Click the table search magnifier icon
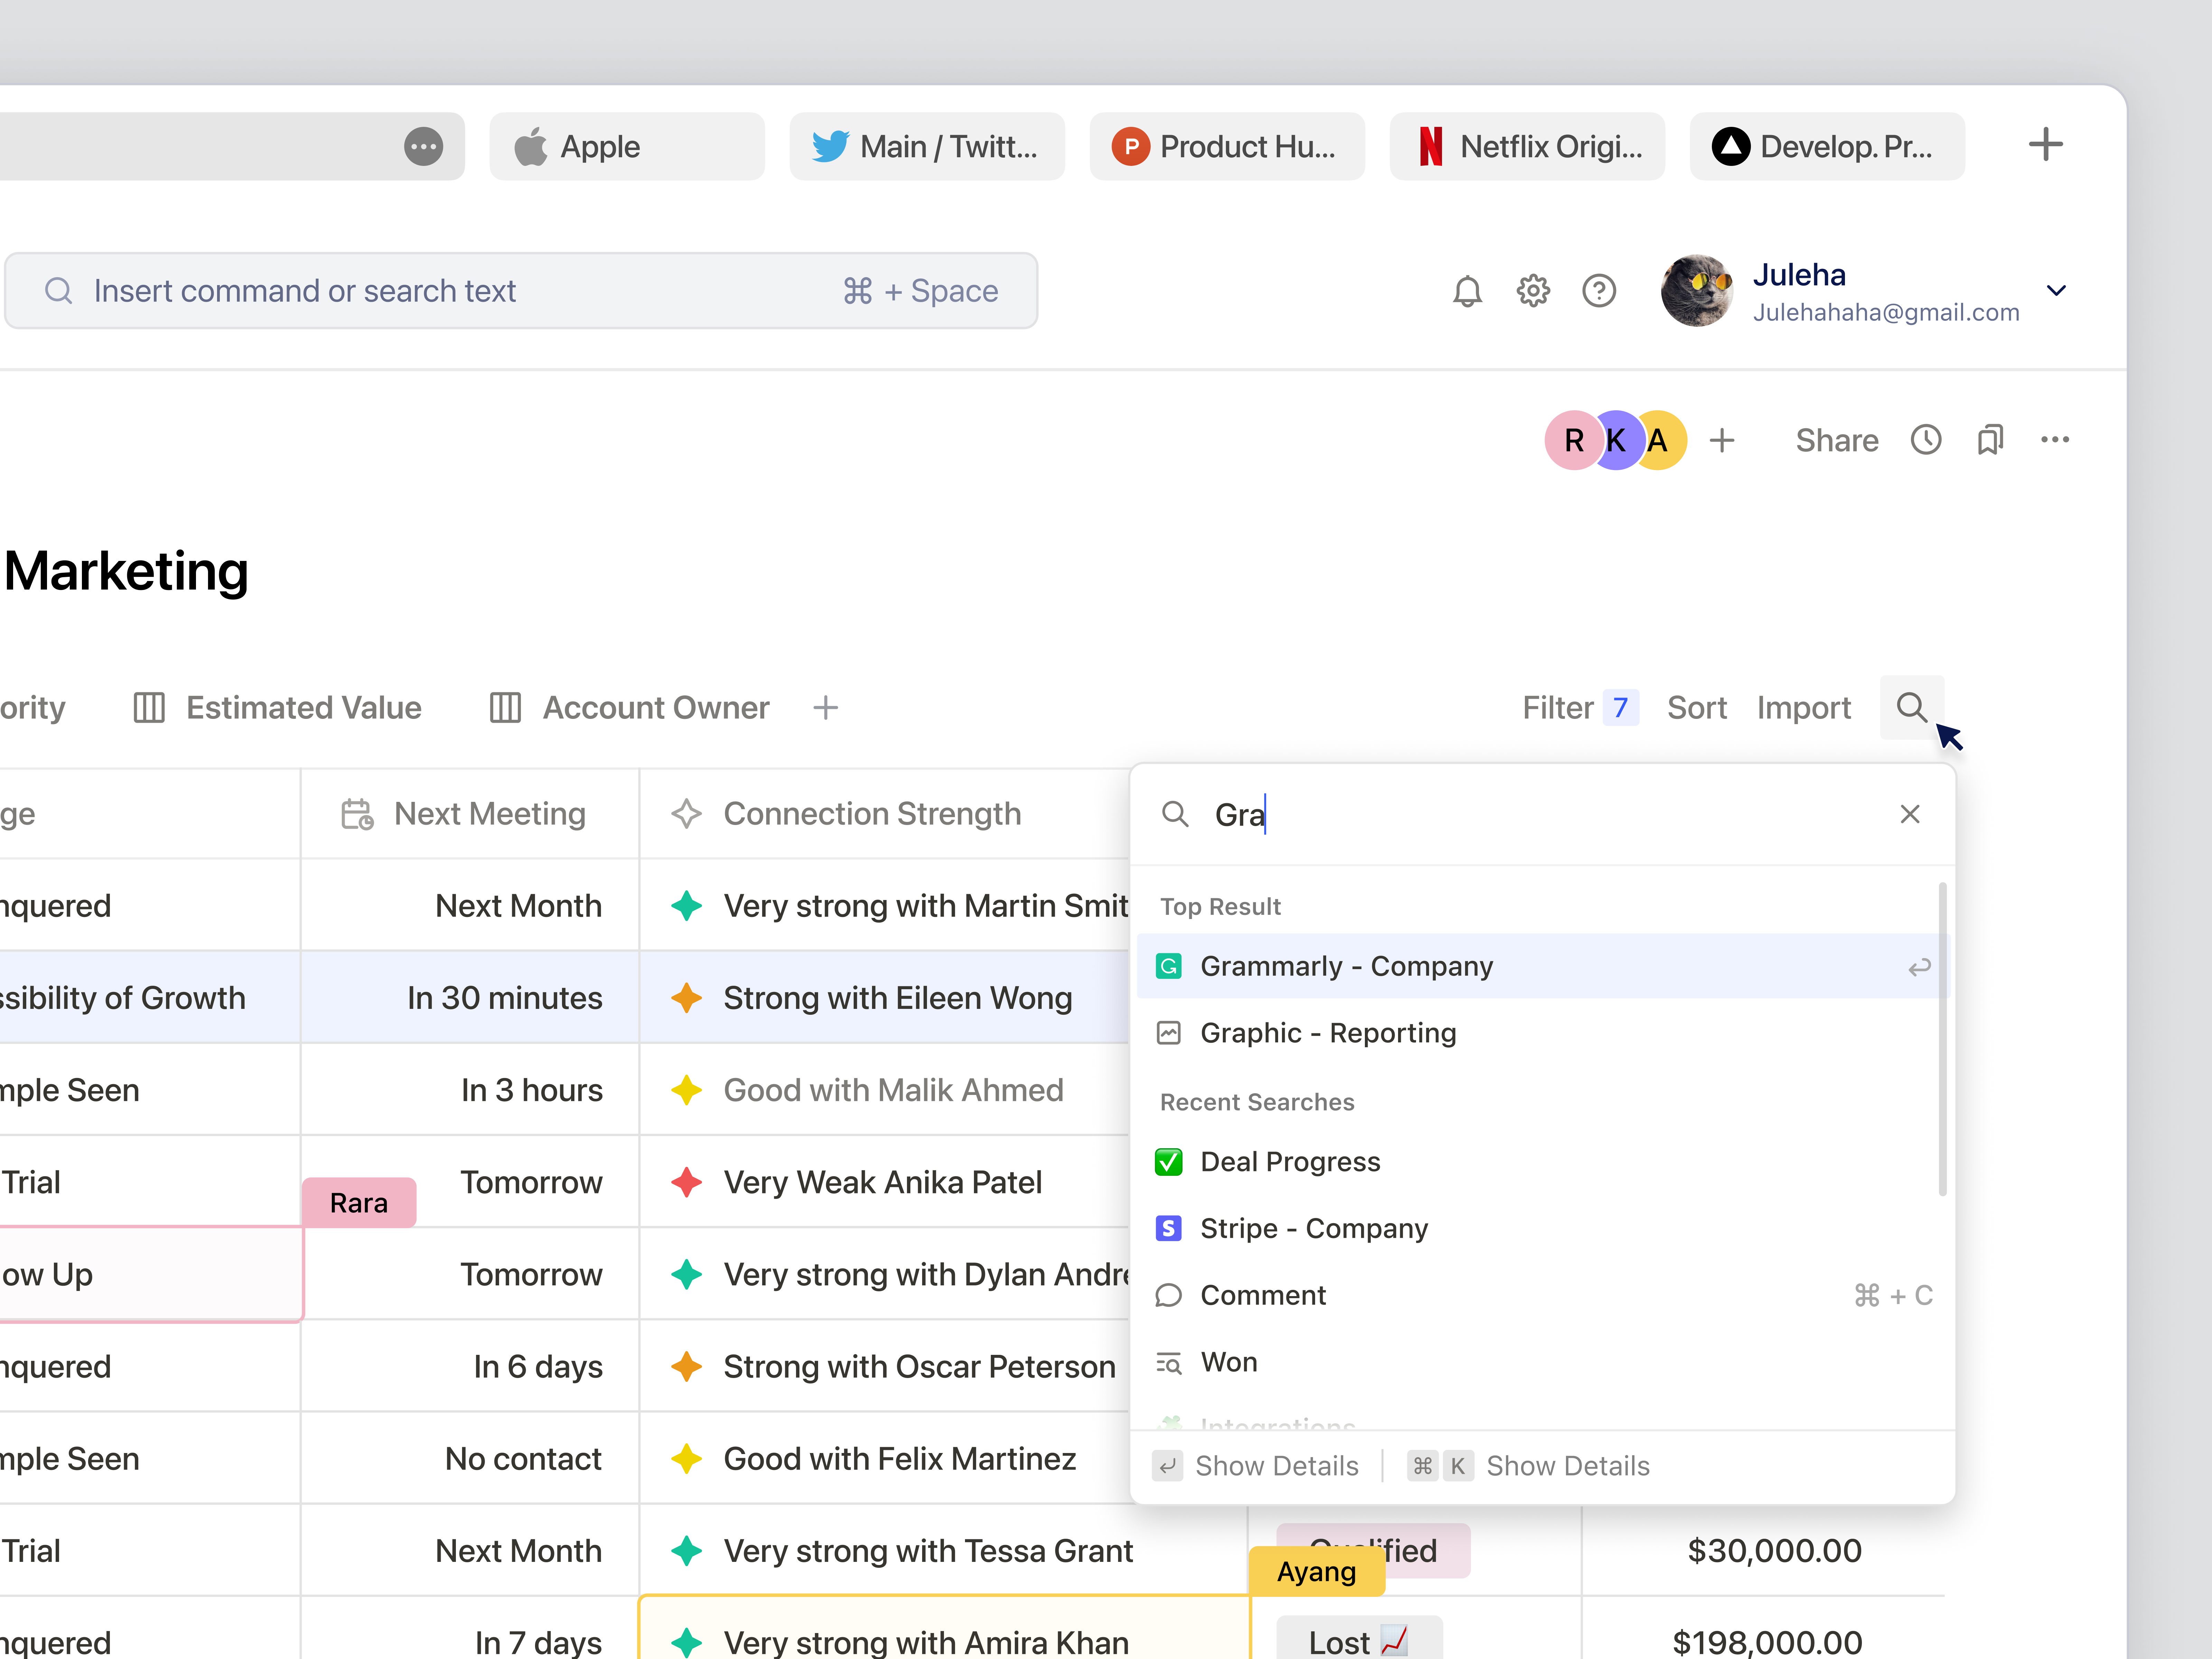 1912,708
